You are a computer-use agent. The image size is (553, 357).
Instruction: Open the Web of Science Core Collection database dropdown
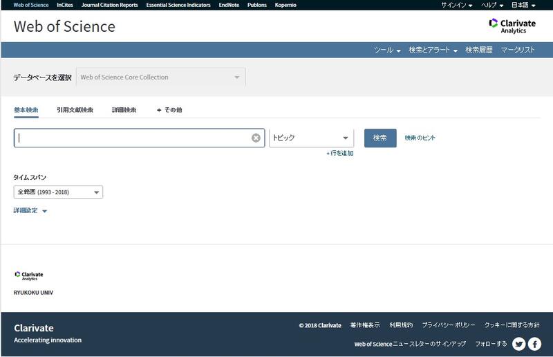point(160,77)
